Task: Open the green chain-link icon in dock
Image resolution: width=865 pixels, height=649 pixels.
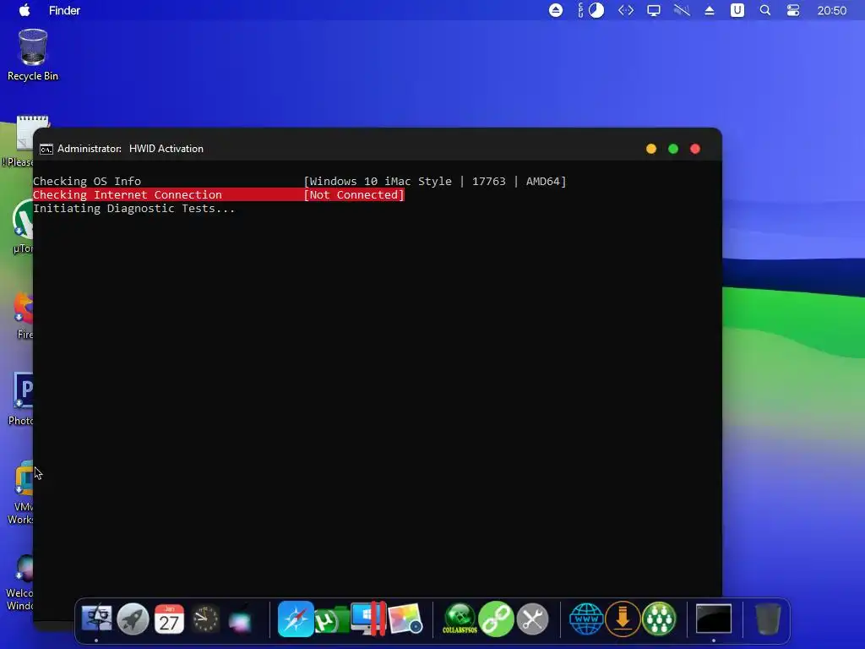Action: click(496, 619)
